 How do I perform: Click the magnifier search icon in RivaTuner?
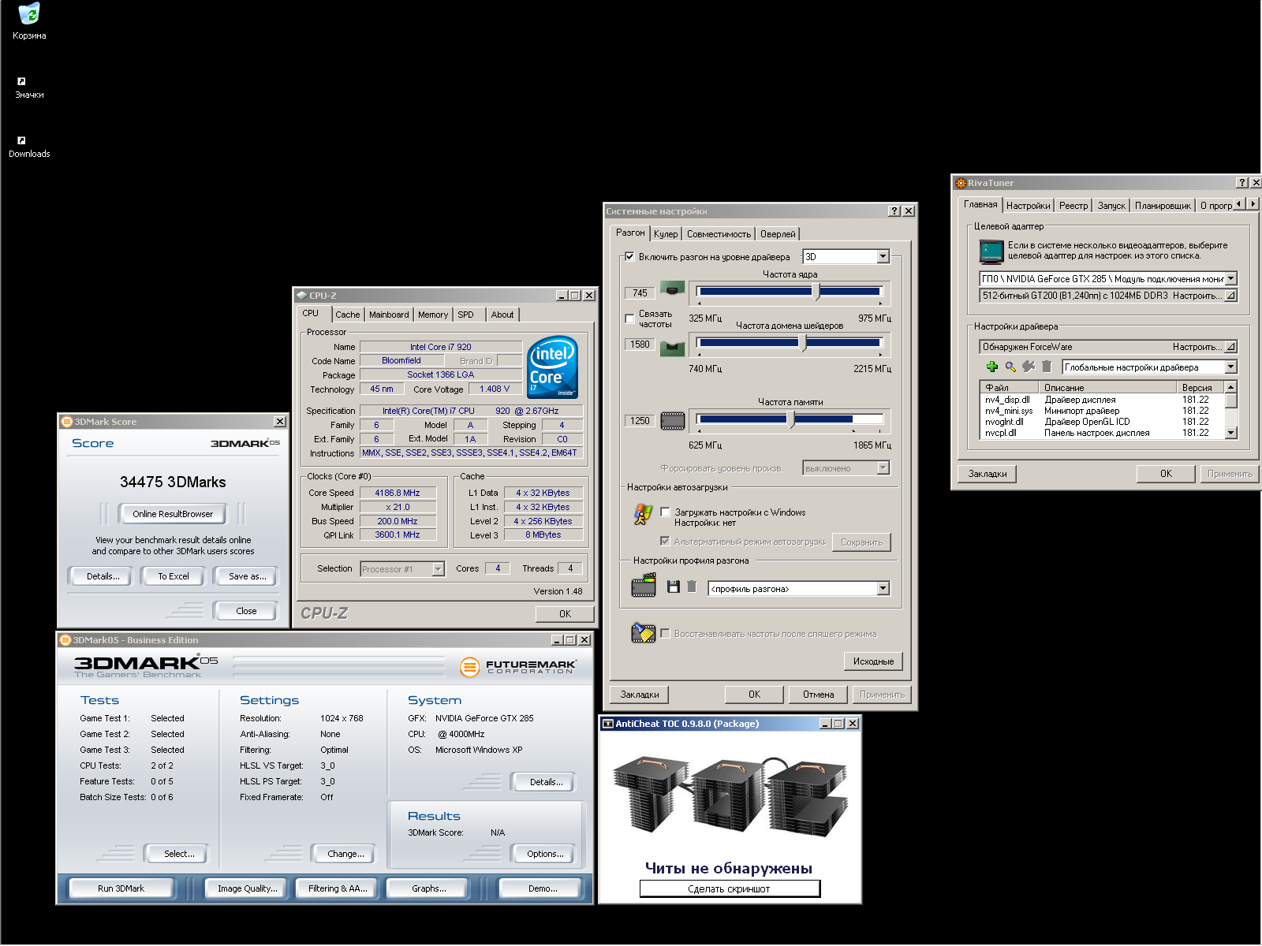coord(1010,367)
